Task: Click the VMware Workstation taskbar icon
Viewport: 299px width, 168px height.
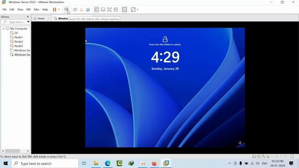Action: 166,163
